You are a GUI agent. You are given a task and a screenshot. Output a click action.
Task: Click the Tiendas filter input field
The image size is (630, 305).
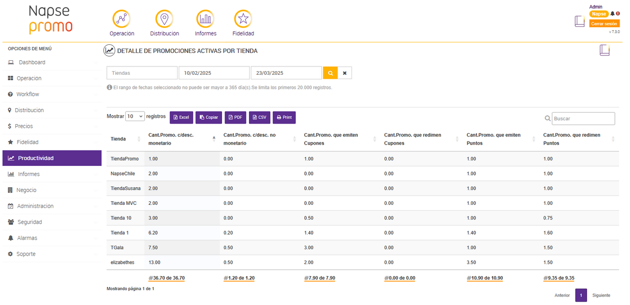coord(142,73)
